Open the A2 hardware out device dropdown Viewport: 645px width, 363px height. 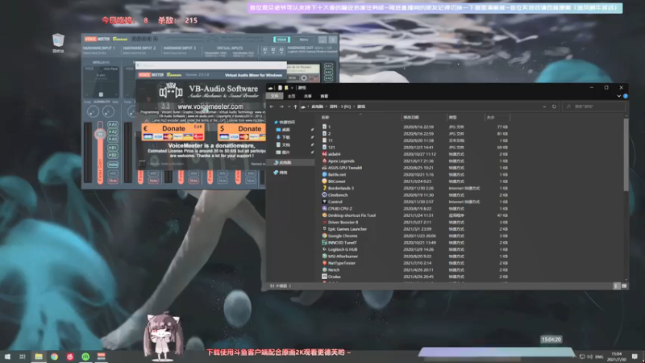pyautogui.click(x=273, y=51)
